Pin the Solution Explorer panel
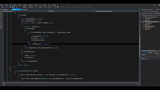 pyautogui.click(x=157, y=9)
